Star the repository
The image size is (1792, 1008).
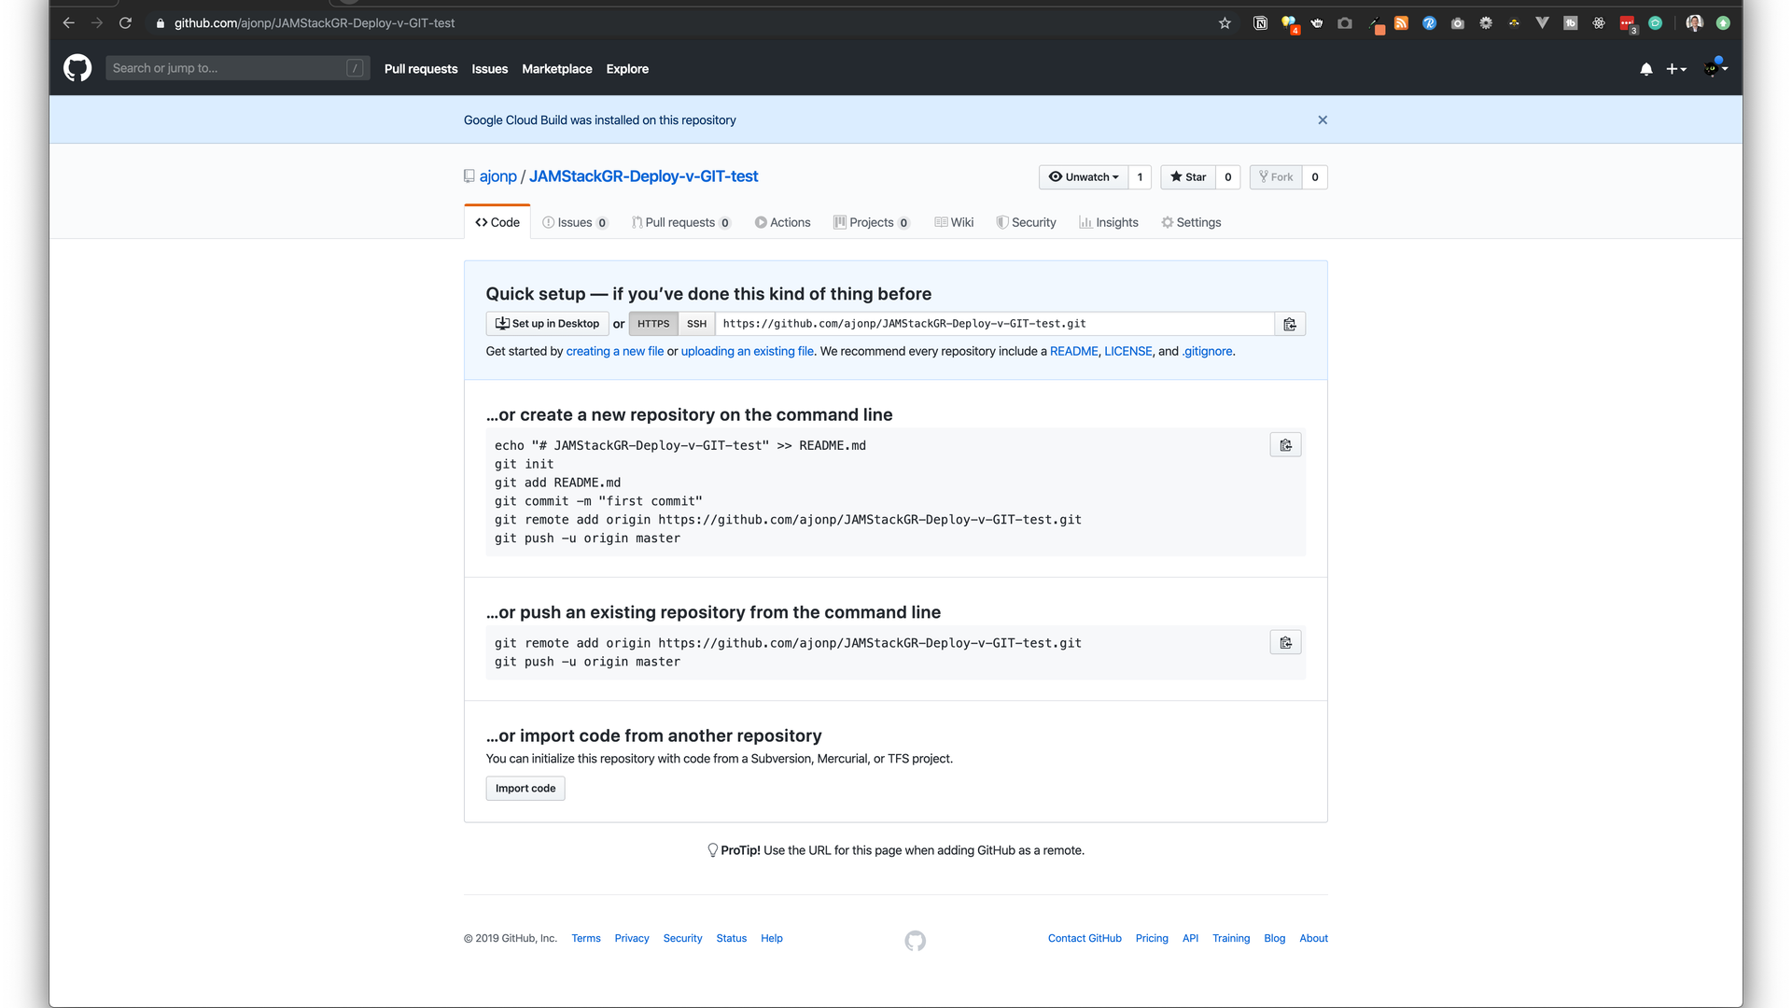point(1188,177)
